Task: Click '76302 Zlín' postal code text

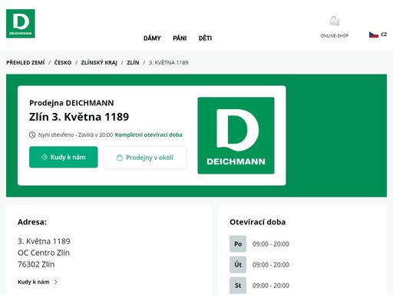Action: [x=36, y=264]
